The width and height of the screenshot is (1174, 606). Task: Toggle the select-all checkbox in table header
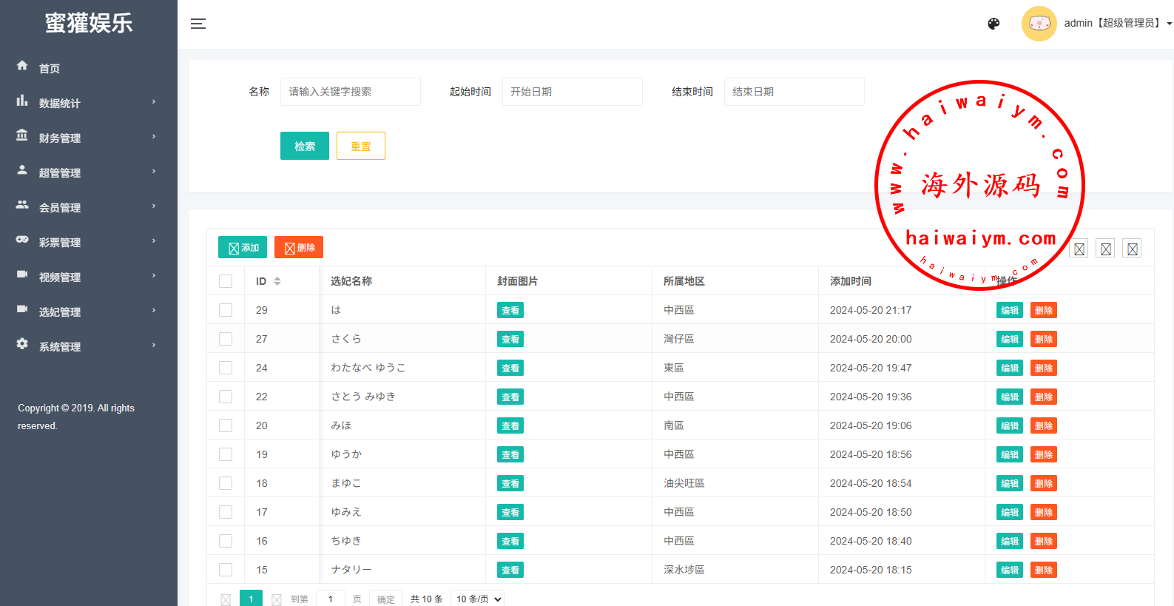(x=226, y=281)
